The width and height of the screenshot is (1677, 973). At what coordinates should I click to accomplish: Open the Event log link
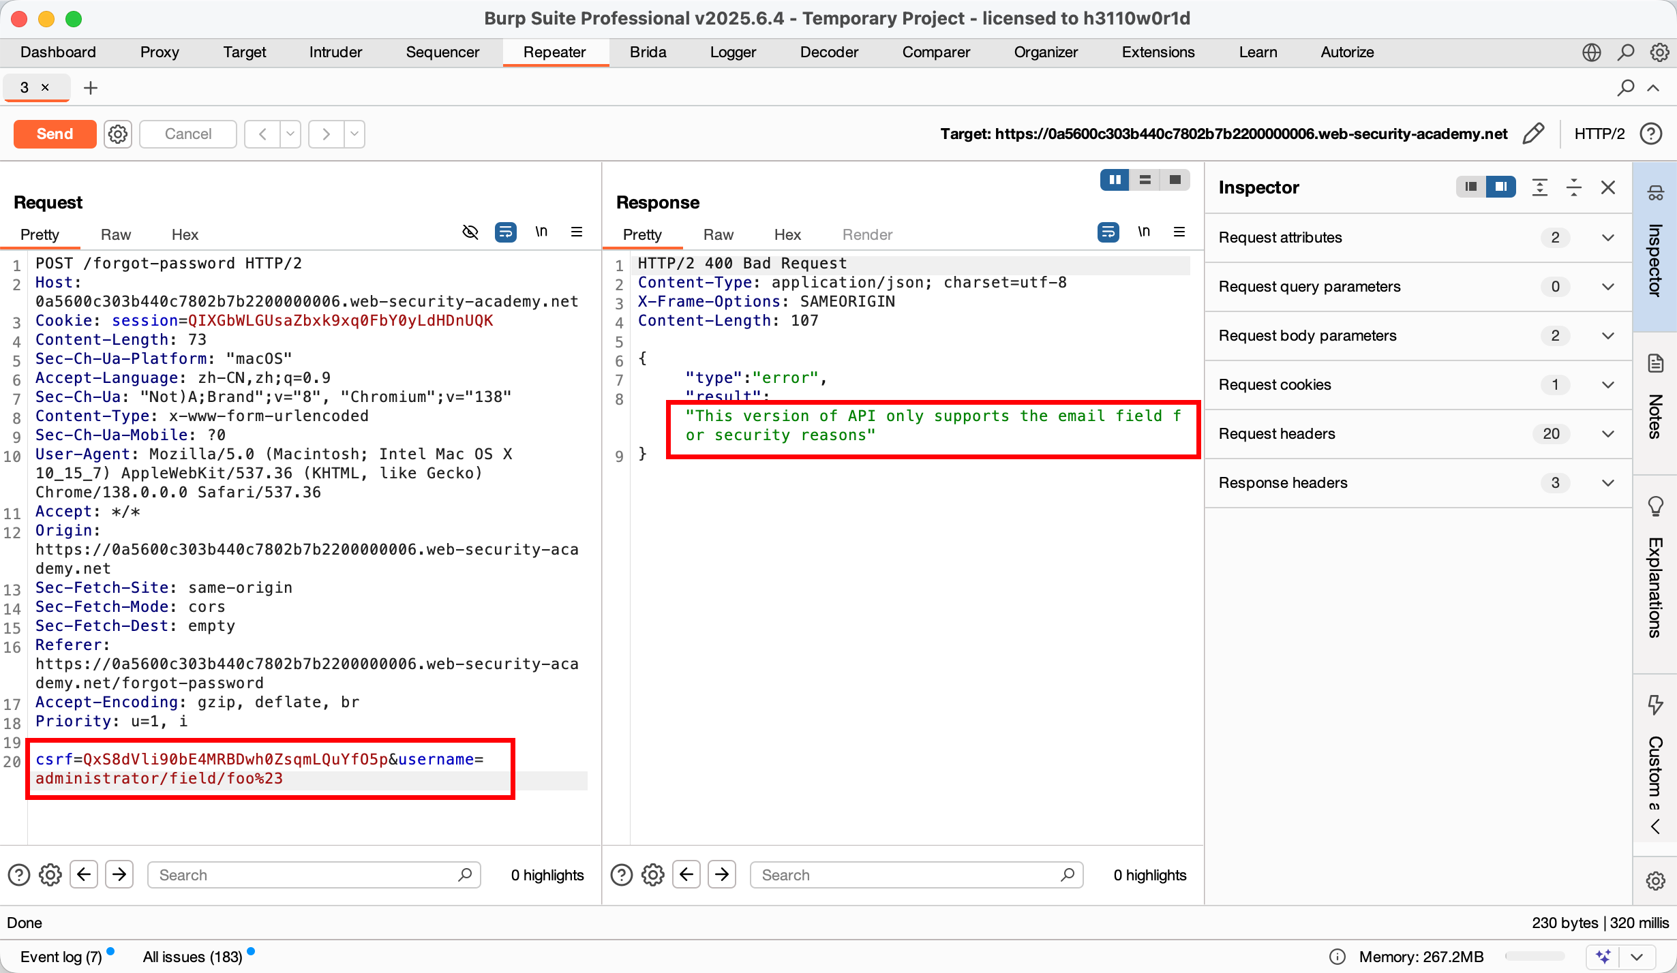coord(61,957)
